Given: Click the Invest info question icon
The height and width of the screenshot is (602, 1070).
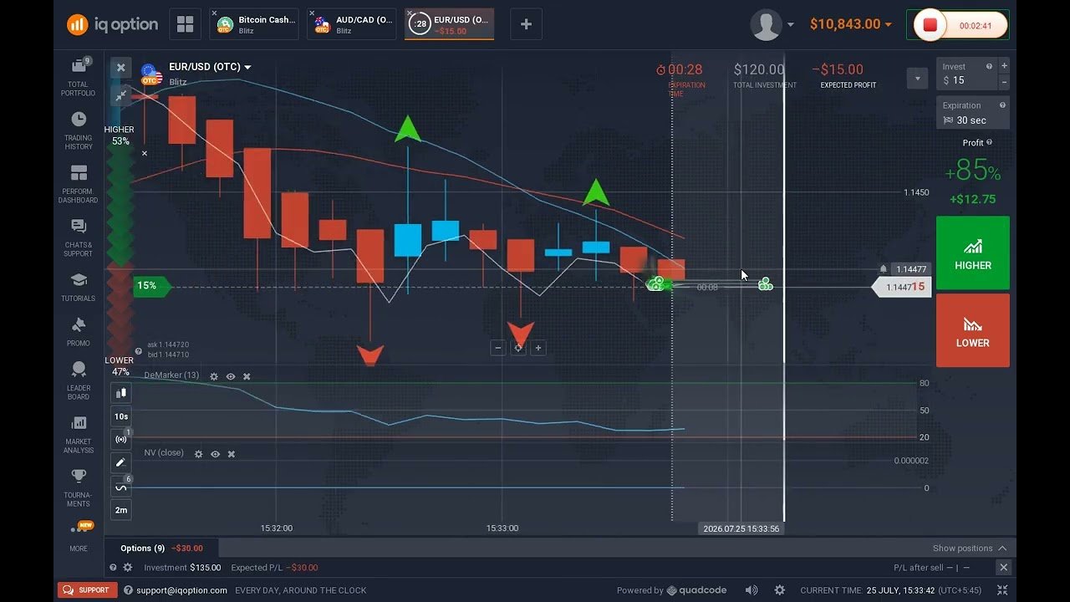Looking at the screenshot, I should [x=989, y=67].
